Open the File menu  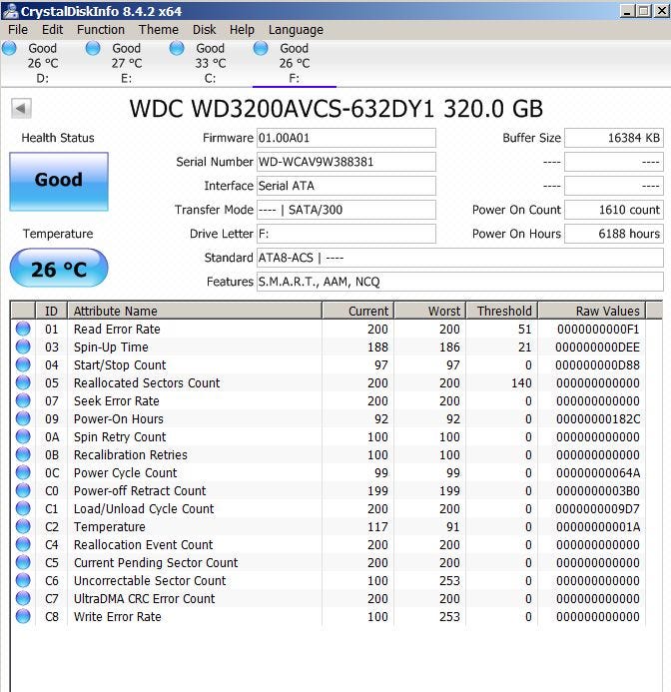coord(18,30)
